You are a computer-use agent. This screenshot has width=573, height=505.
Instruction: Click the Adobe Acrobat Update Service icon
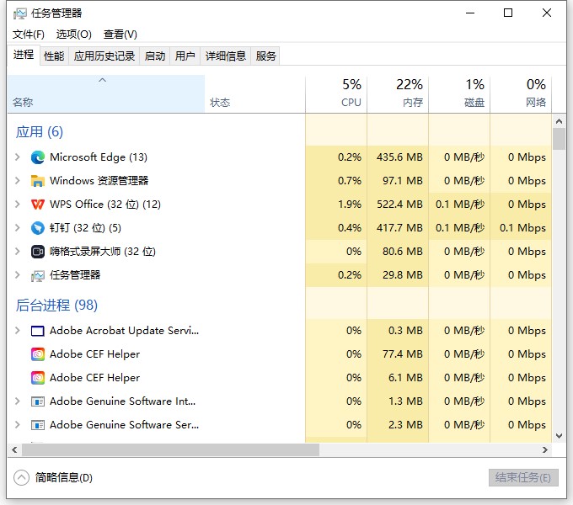pos(38,331)
